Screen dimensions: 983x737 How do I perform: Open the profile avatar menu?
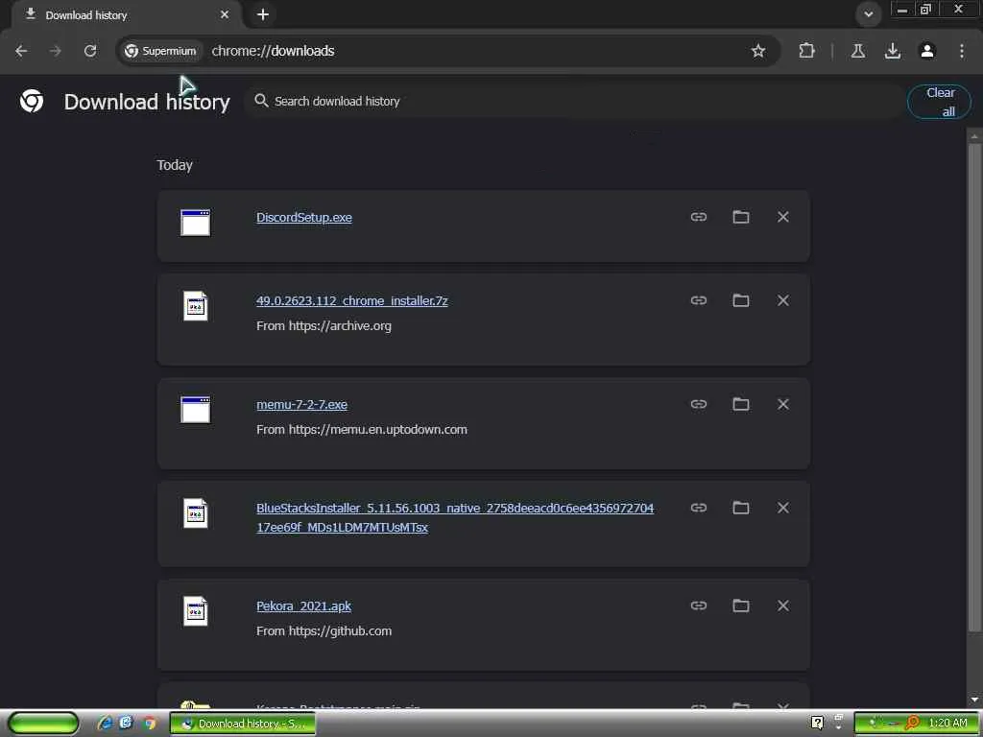pos(927,51)
